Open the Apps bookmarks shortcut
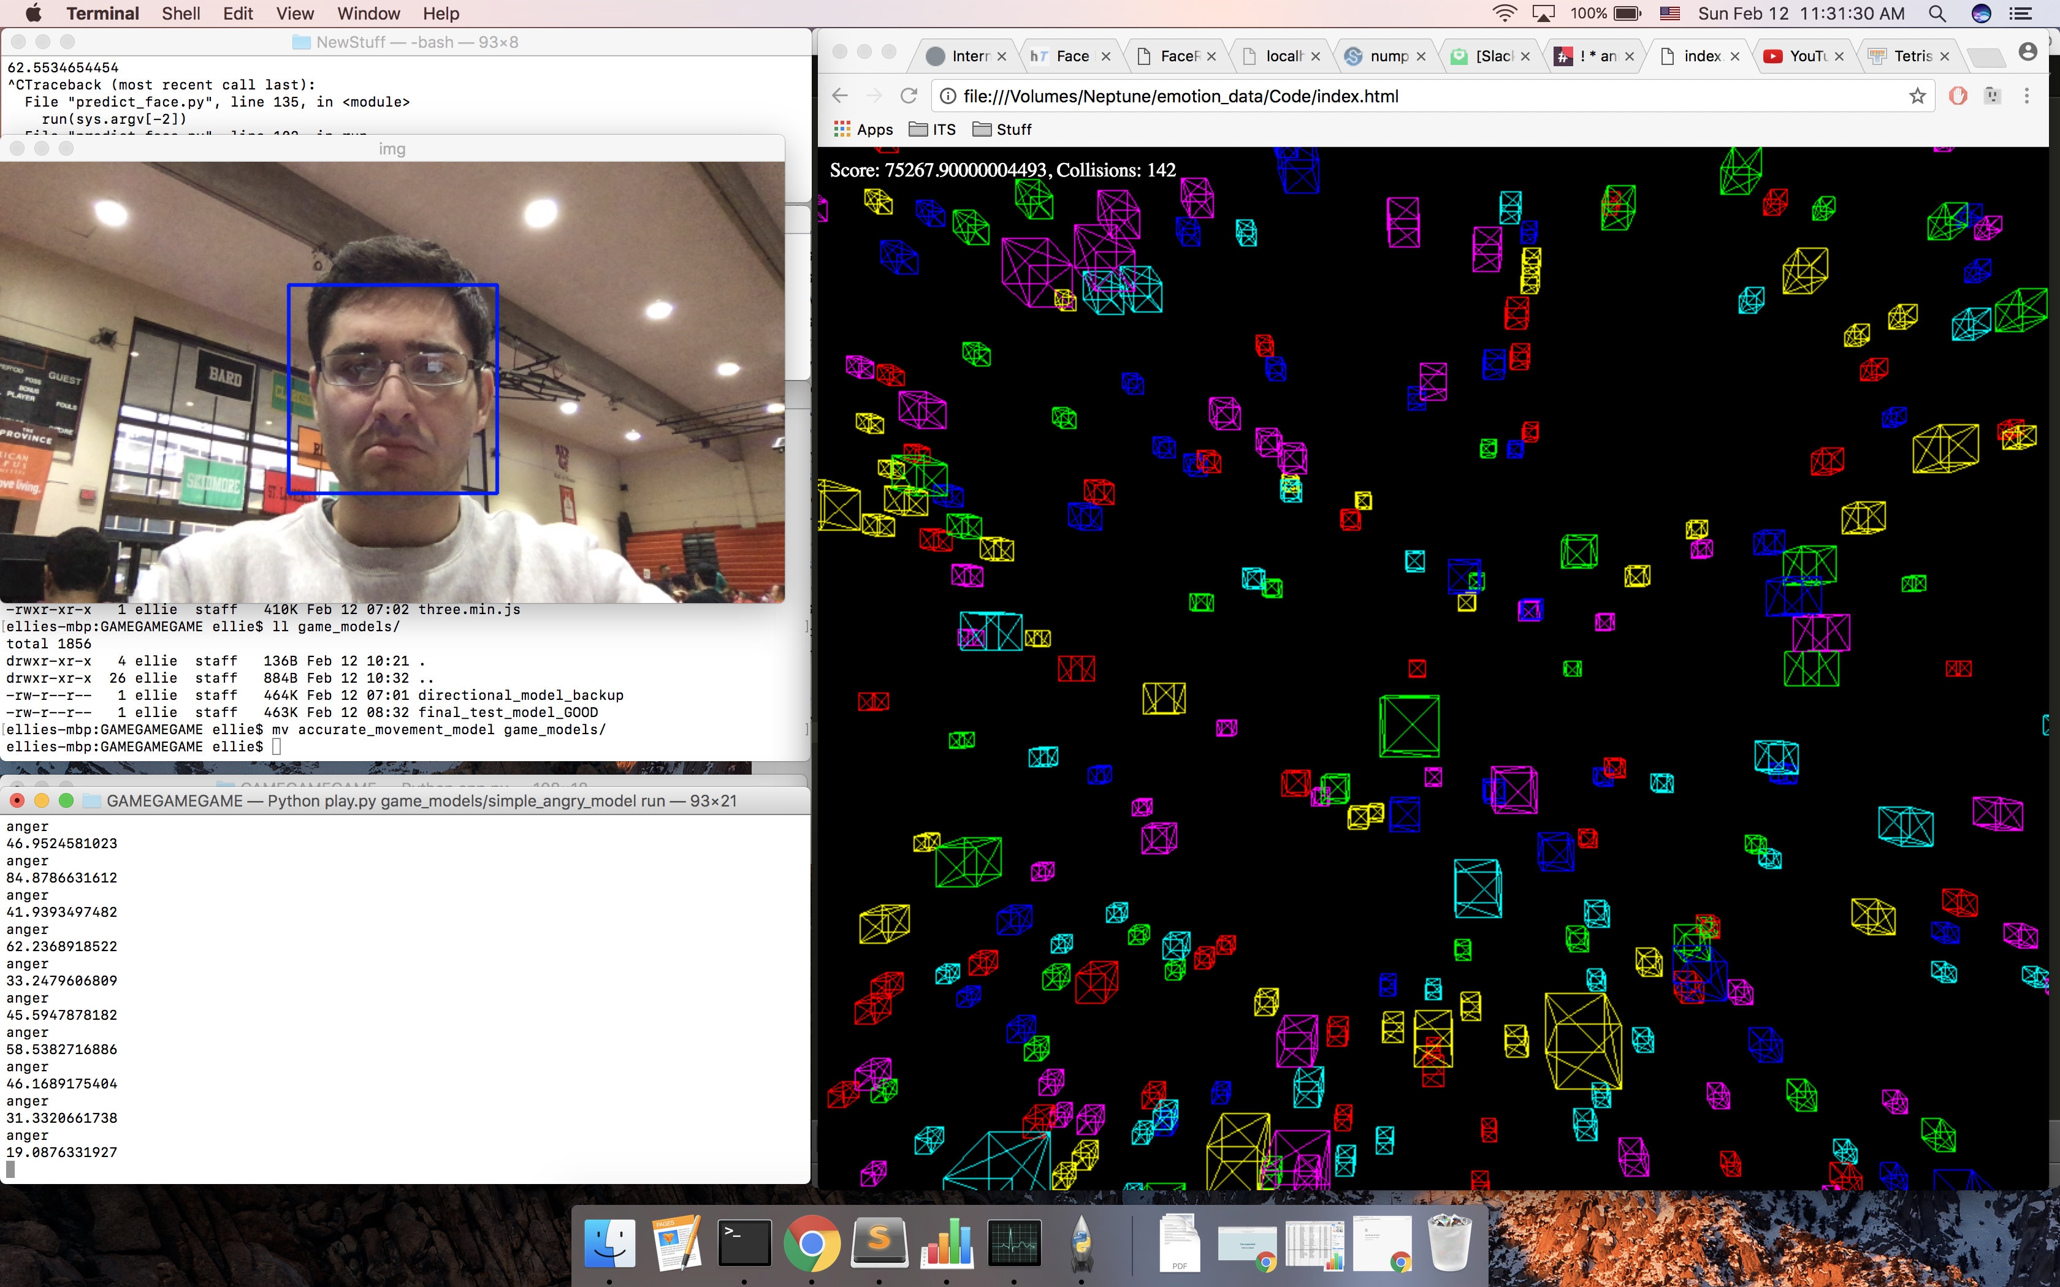 [x=863, y=129]
